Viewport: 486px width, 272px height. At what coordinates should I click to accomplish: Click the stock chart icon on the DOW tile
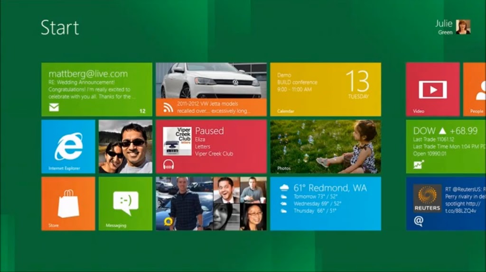(419, 164)
